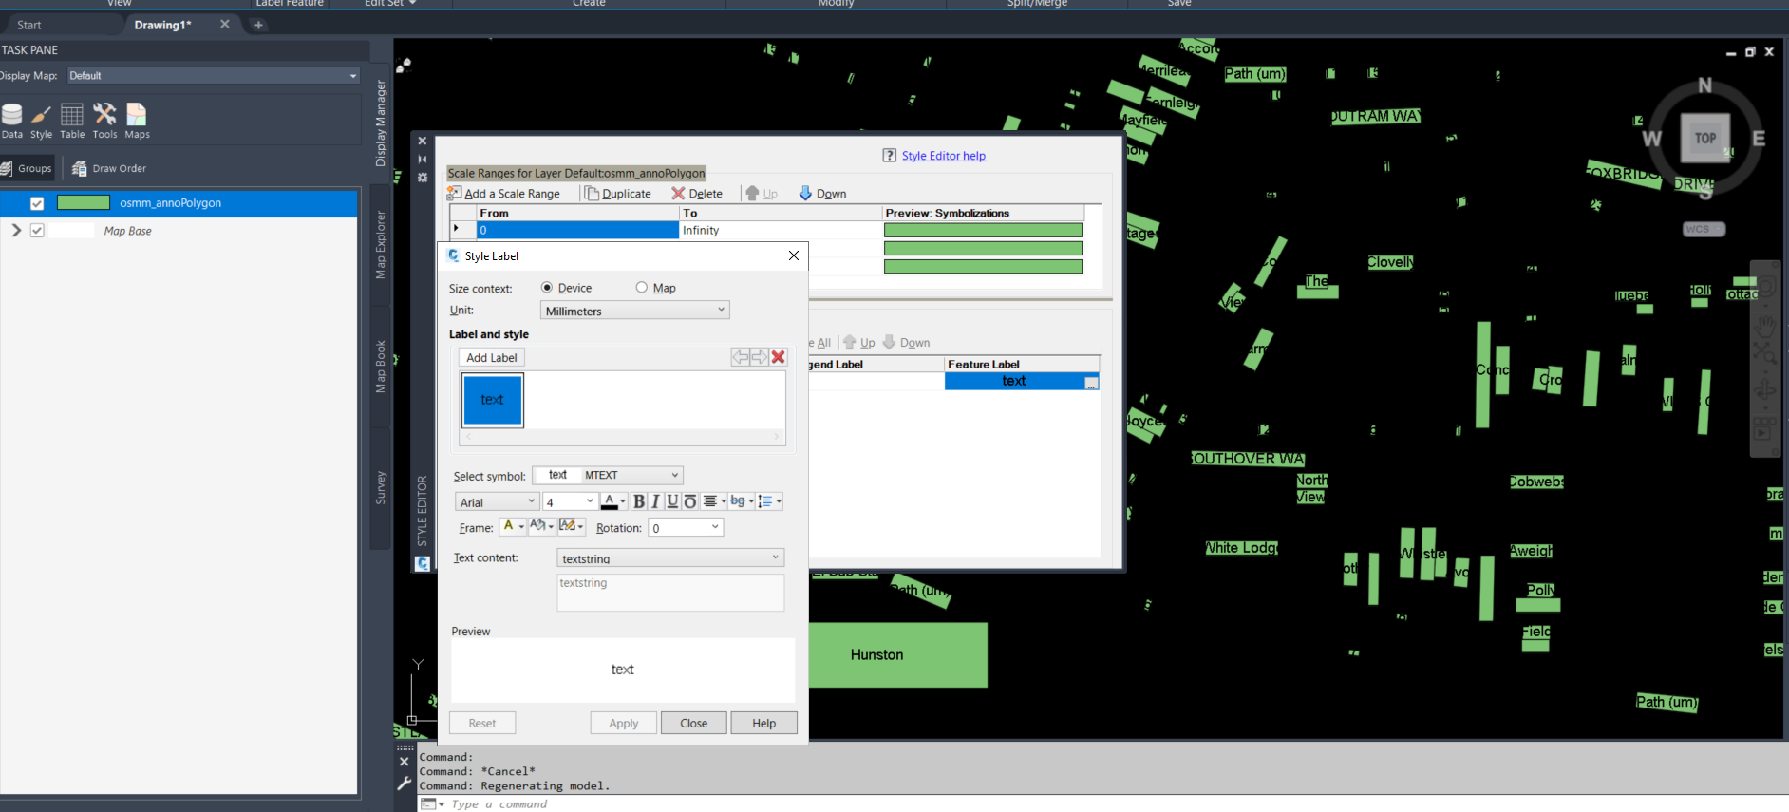Toggle osmm_annoPolygon layer visibility checkbox
This screenshot has width=1789, height=812.
point(37,203)
